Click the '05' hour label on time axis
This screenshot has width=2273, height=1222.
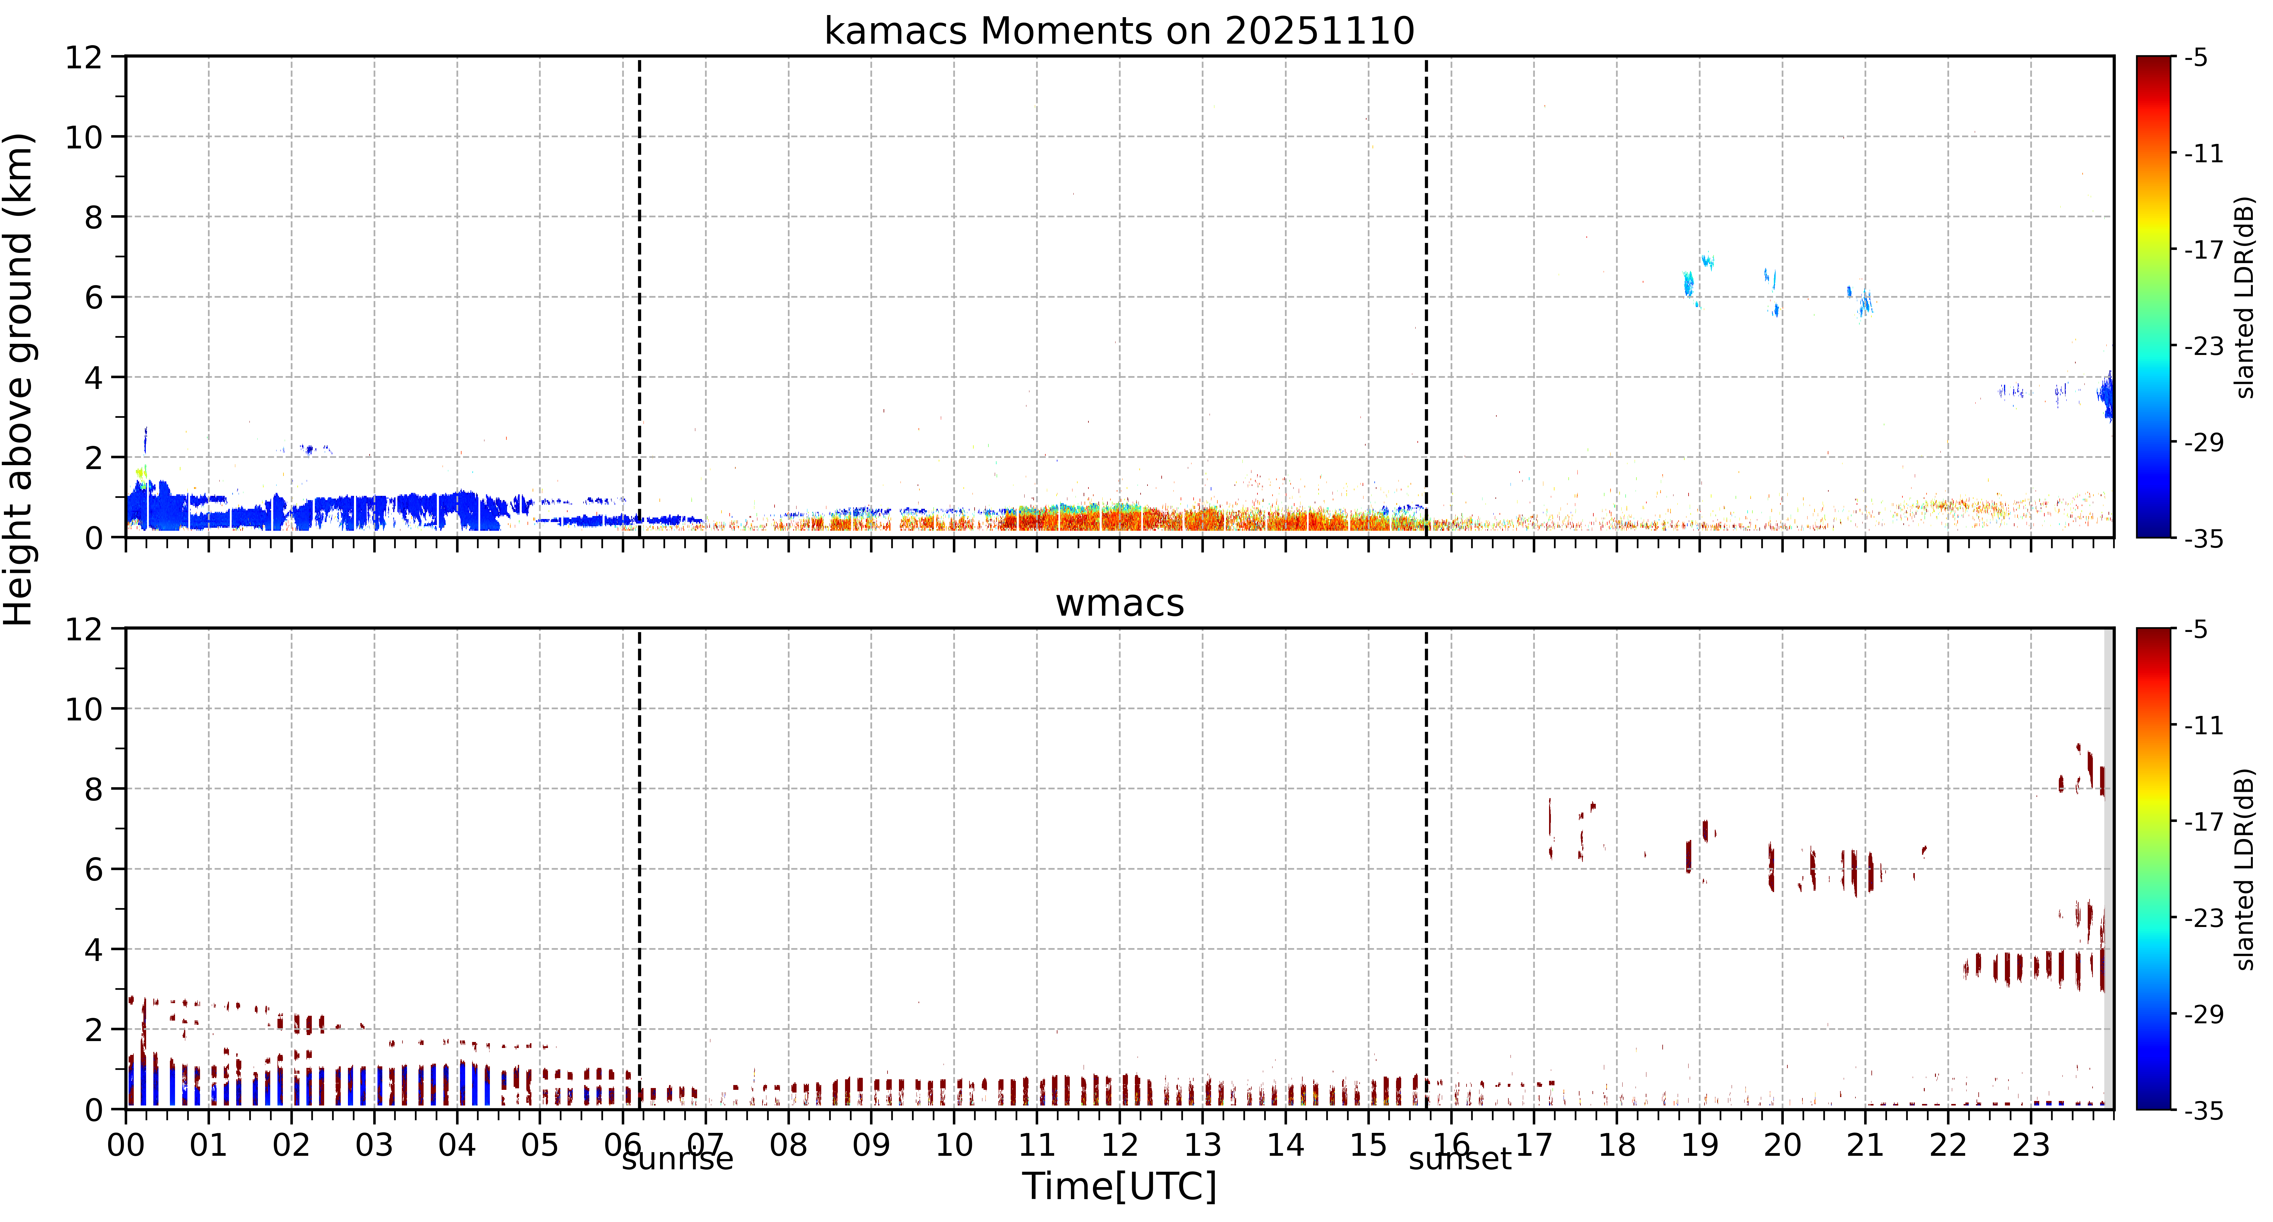540,1145
